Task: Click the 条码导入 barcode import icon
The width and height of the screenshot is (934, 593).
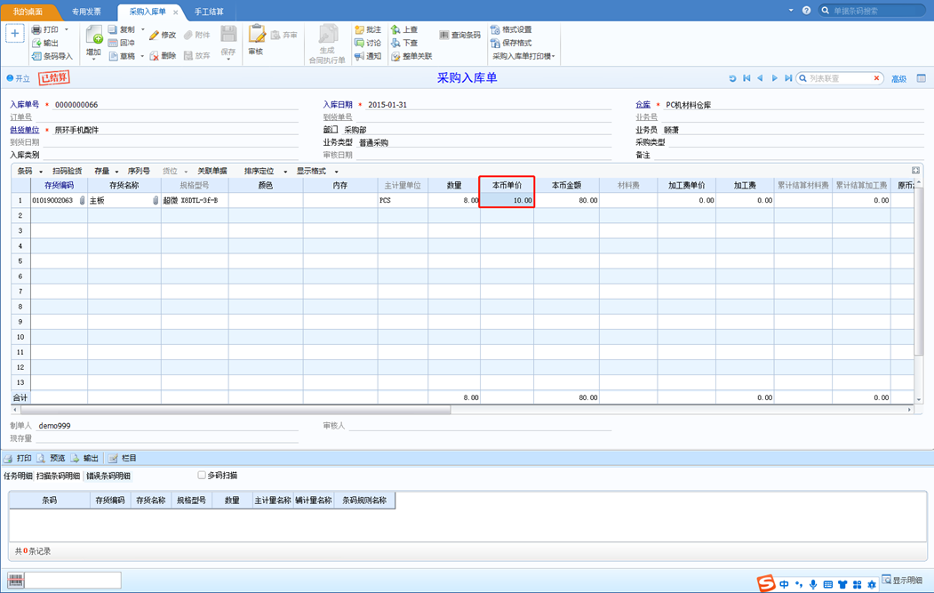Action: 37,56
